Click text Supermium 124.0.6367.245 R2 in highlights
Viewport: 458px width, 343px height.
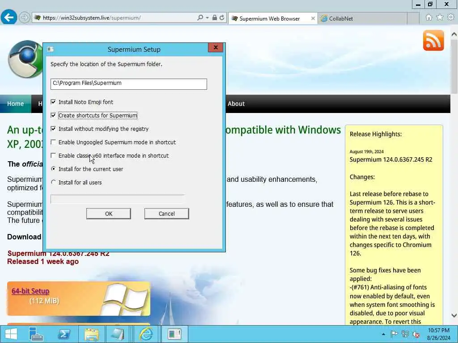[391, 159]
